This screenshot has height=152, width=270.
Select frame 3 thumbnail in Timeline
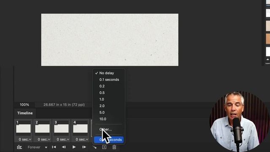point(61,129)
